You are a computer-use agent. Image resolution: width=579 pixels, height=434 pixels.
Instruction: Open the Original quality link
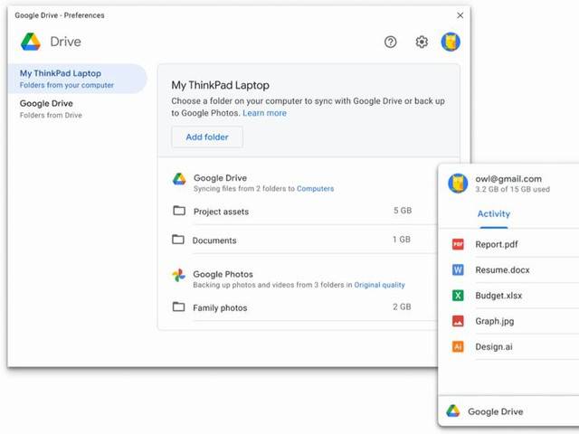[380, 285]
